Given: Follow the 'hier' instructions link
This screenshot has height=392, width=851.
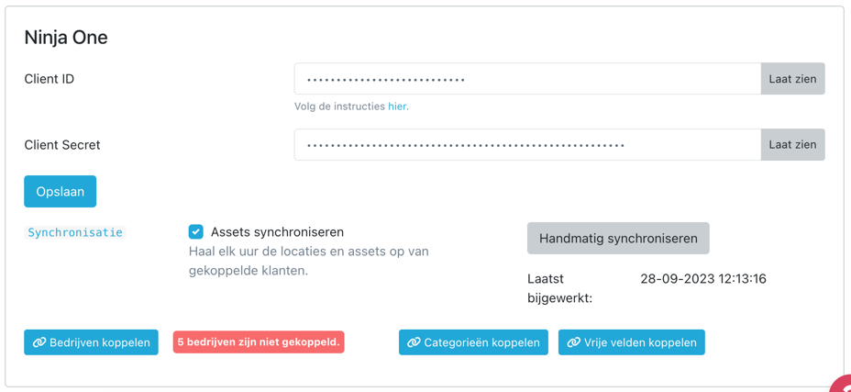Looking at the screenshot, I should click(x=397, y=106).
